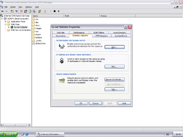
Task: Click the Path column header
Action: point(82,16)
